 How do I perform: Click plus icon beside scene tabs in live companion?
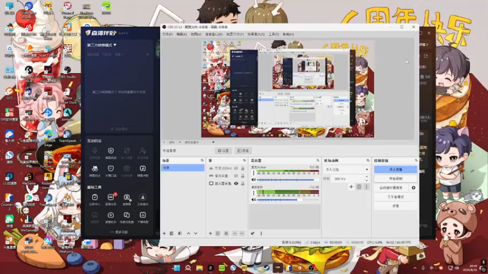pyautogui.click(x=148, y=54)
